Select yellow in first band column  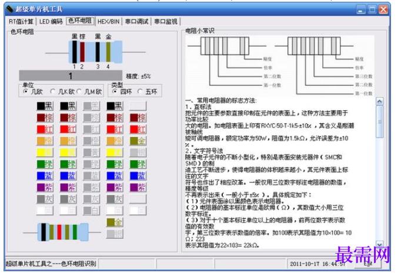(x=45, y=153)
